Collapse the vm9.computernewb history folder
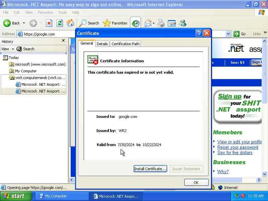 click(x=37, y=78)
